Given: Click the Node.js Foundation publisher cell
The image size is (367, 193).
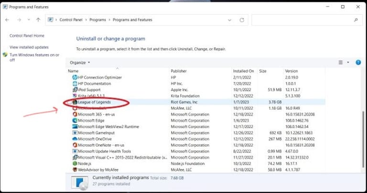Looking at the screenshot, I should [188, 163].
